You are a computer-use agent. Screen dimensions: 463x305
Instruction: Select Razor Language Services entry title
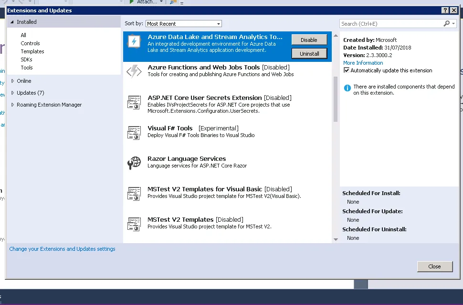click(x=187, y=158)
